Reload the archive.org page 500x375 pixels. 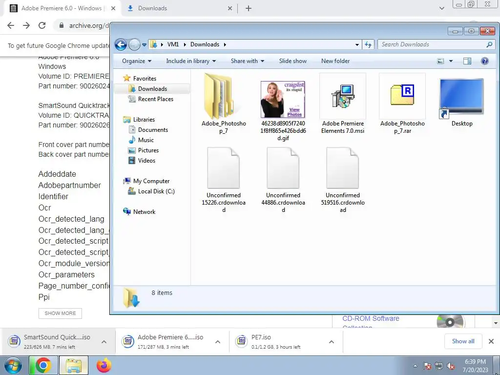click(x=42, y=25)
